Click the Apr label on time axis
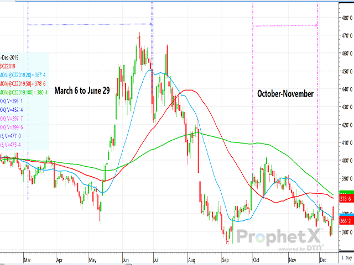 pyautogui.click(x=59, y=260)
